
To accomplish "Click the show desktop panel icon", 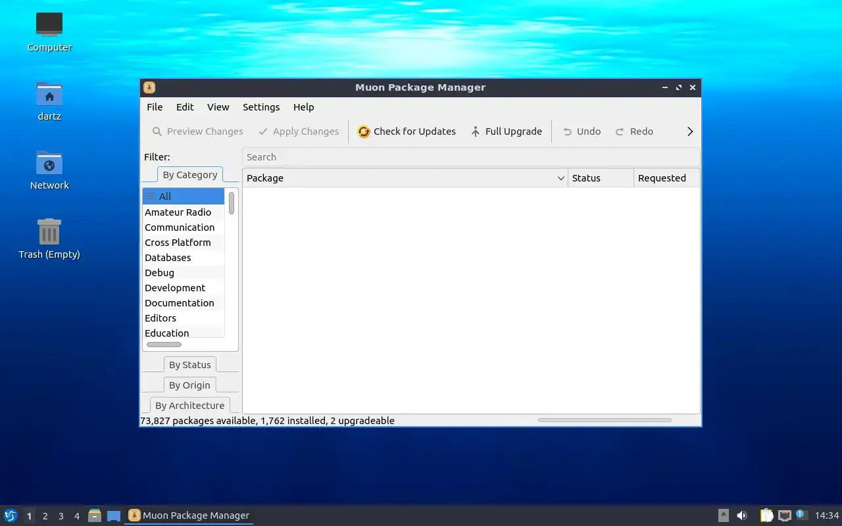I will 114,515.
